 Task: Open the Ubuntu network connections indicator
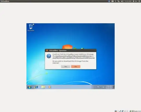[119, 1]
